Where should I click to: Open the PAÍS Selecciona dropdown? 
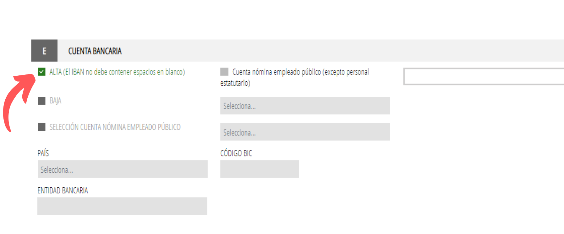click(x=122, y=169)
